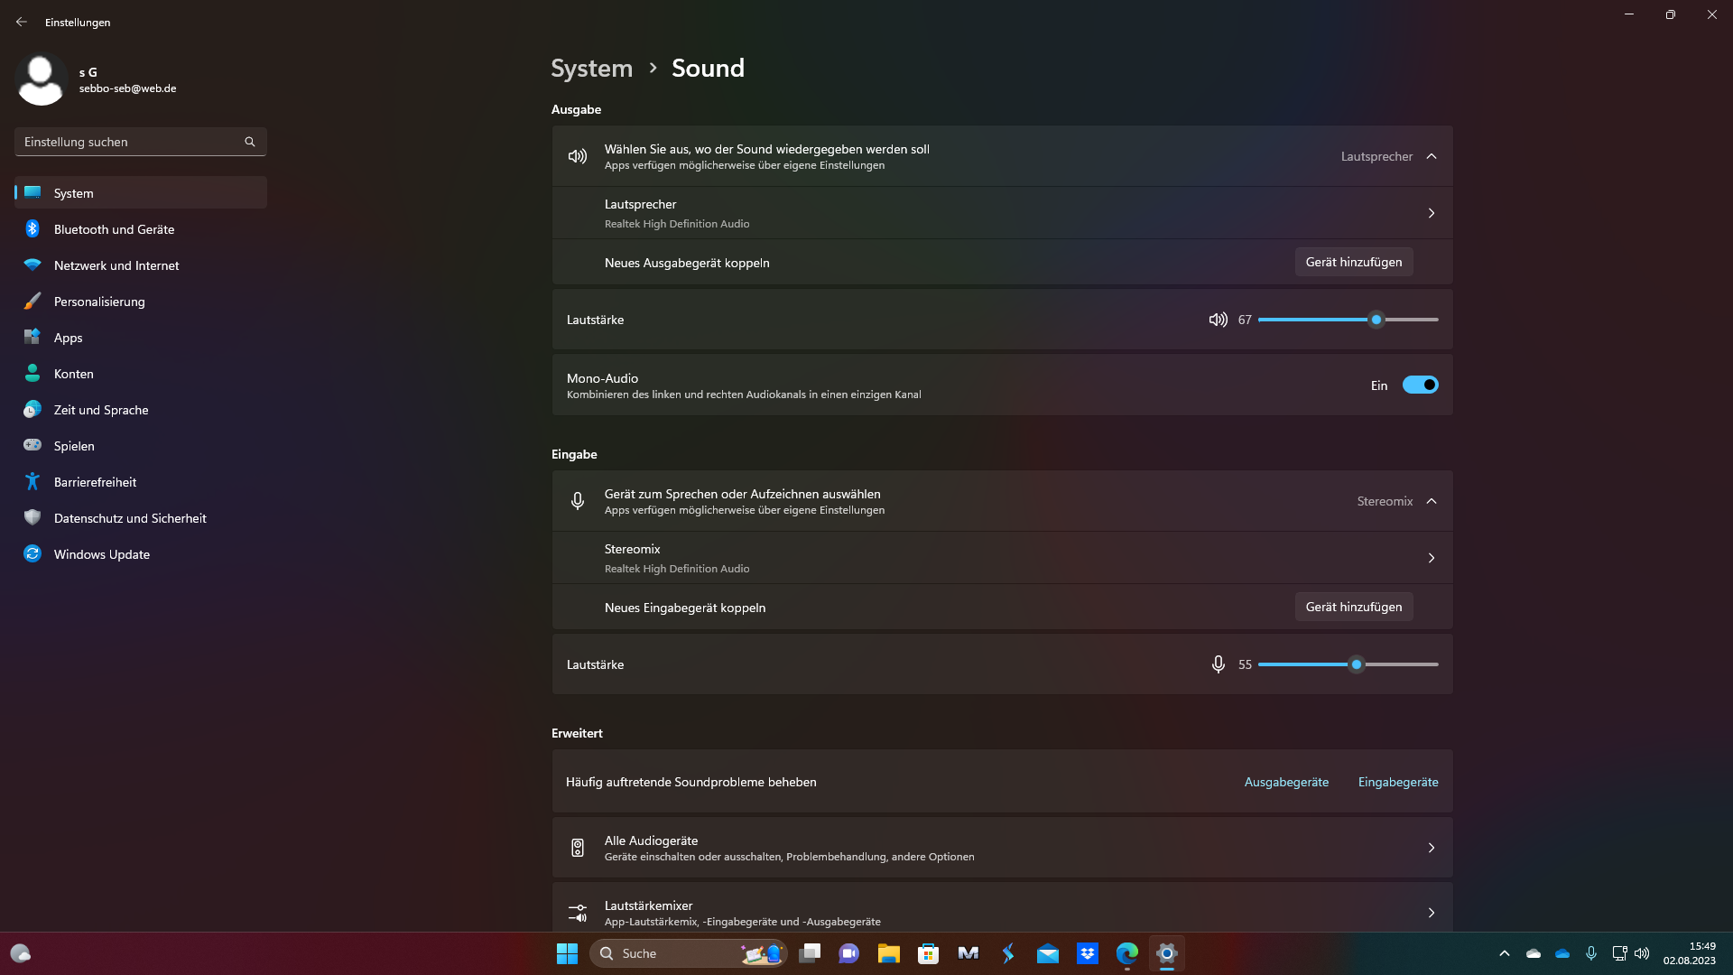The image size is (1733, 975).
Task: Open Microsoft Edge from the taskbar
Action: click(1127, 953)
